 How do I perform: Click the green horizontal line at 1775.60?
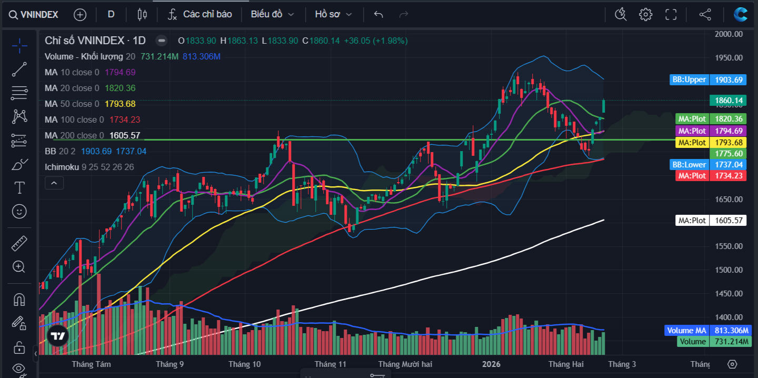coord(368,140)
